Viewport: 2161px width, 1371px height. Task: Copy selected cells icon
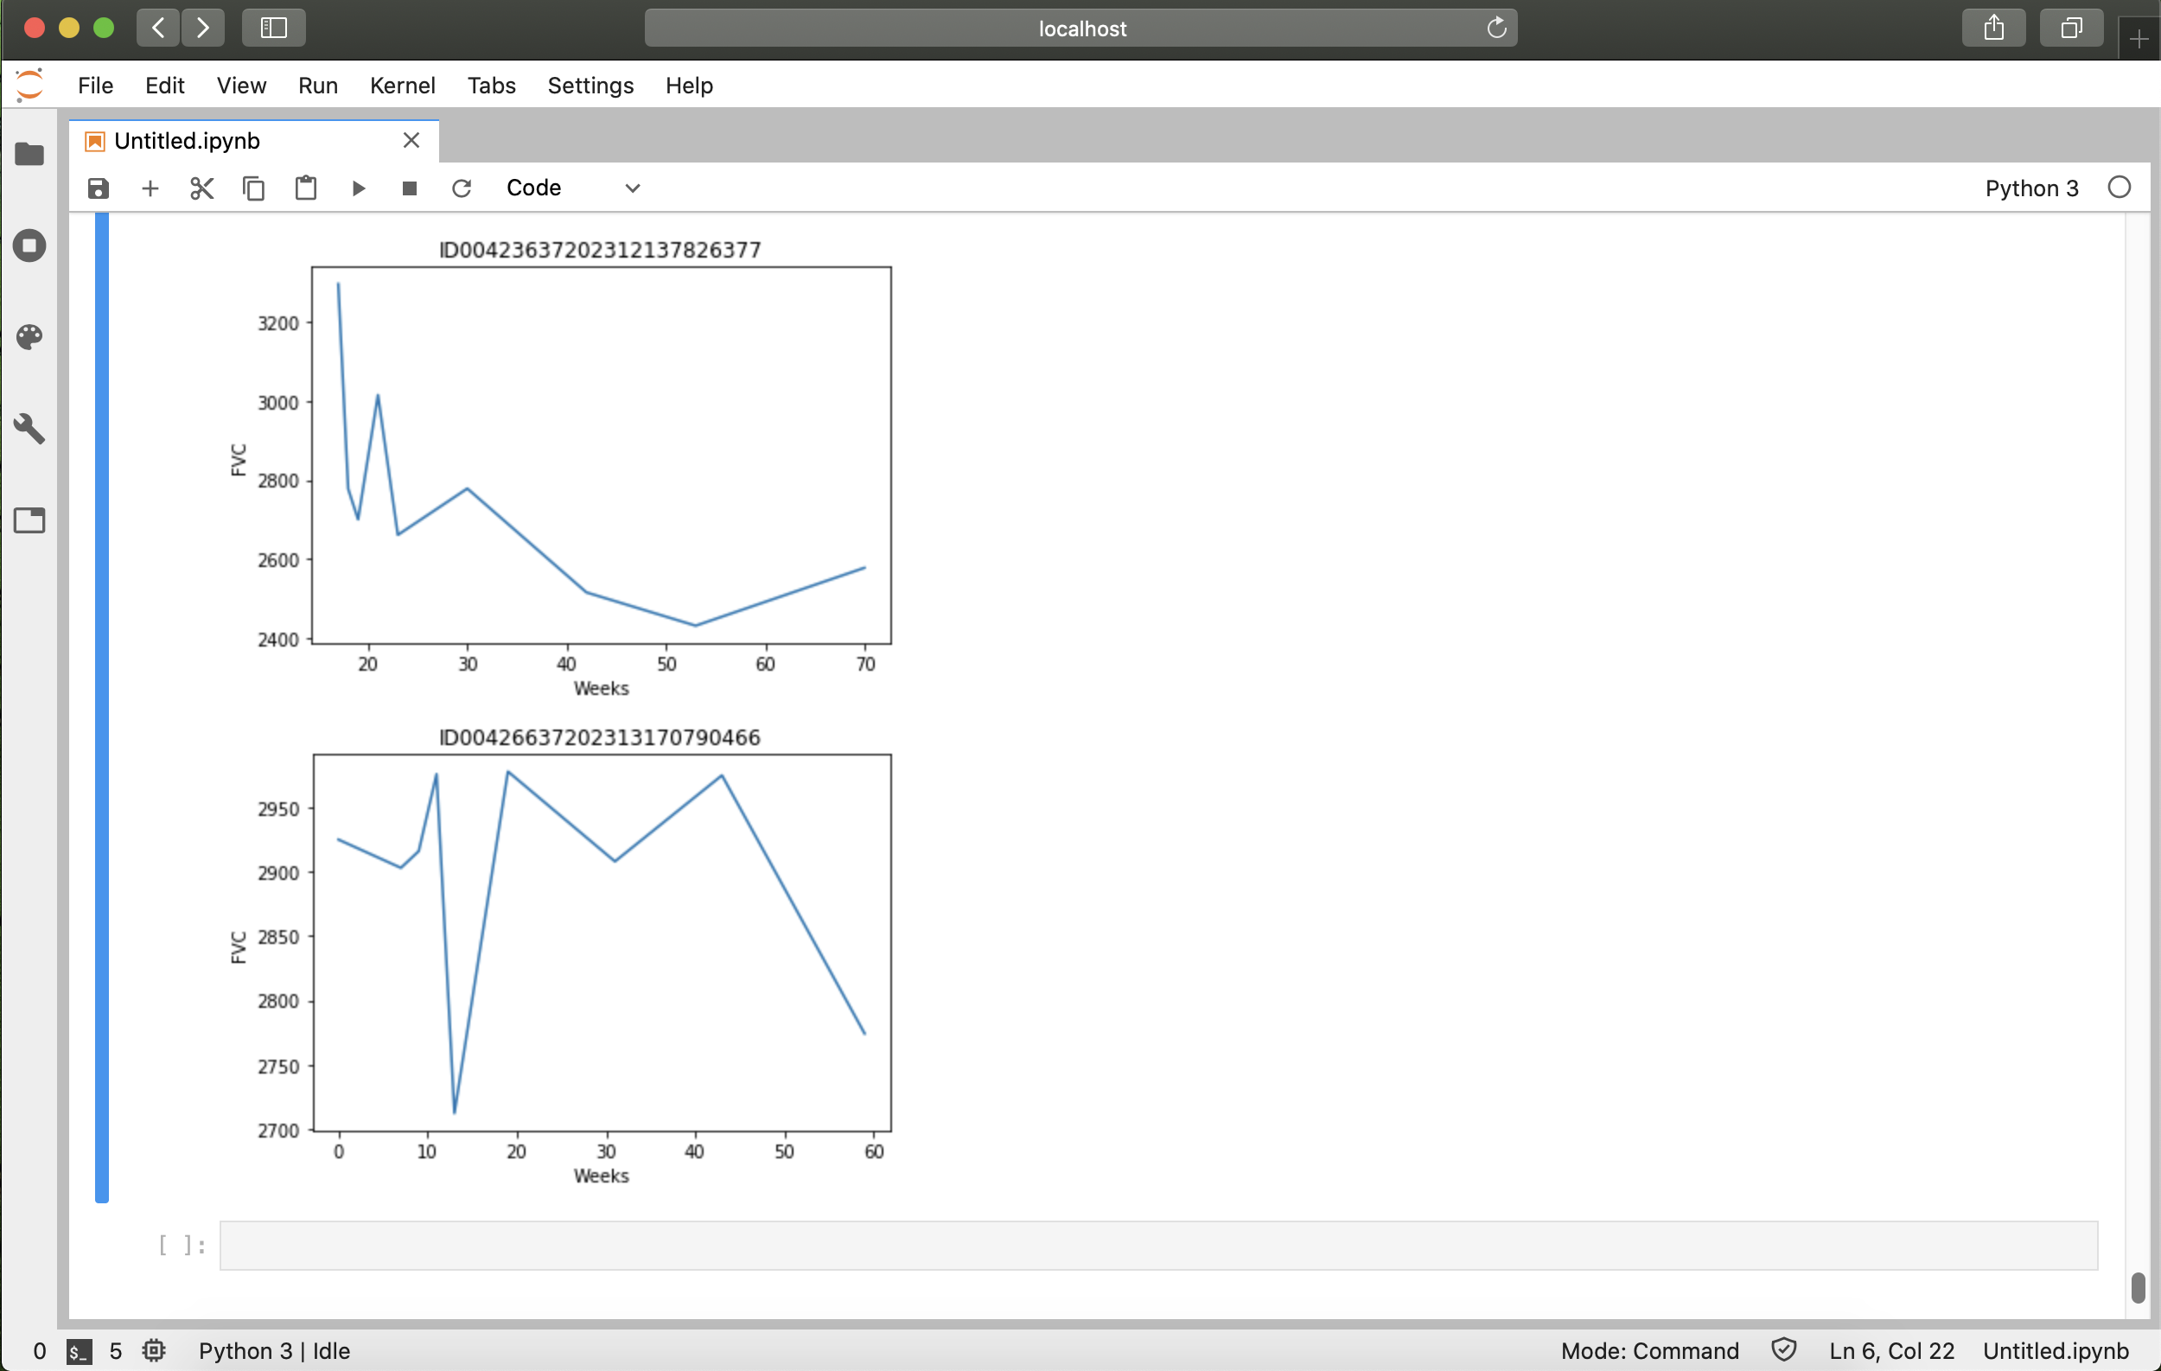coord(254,188)
